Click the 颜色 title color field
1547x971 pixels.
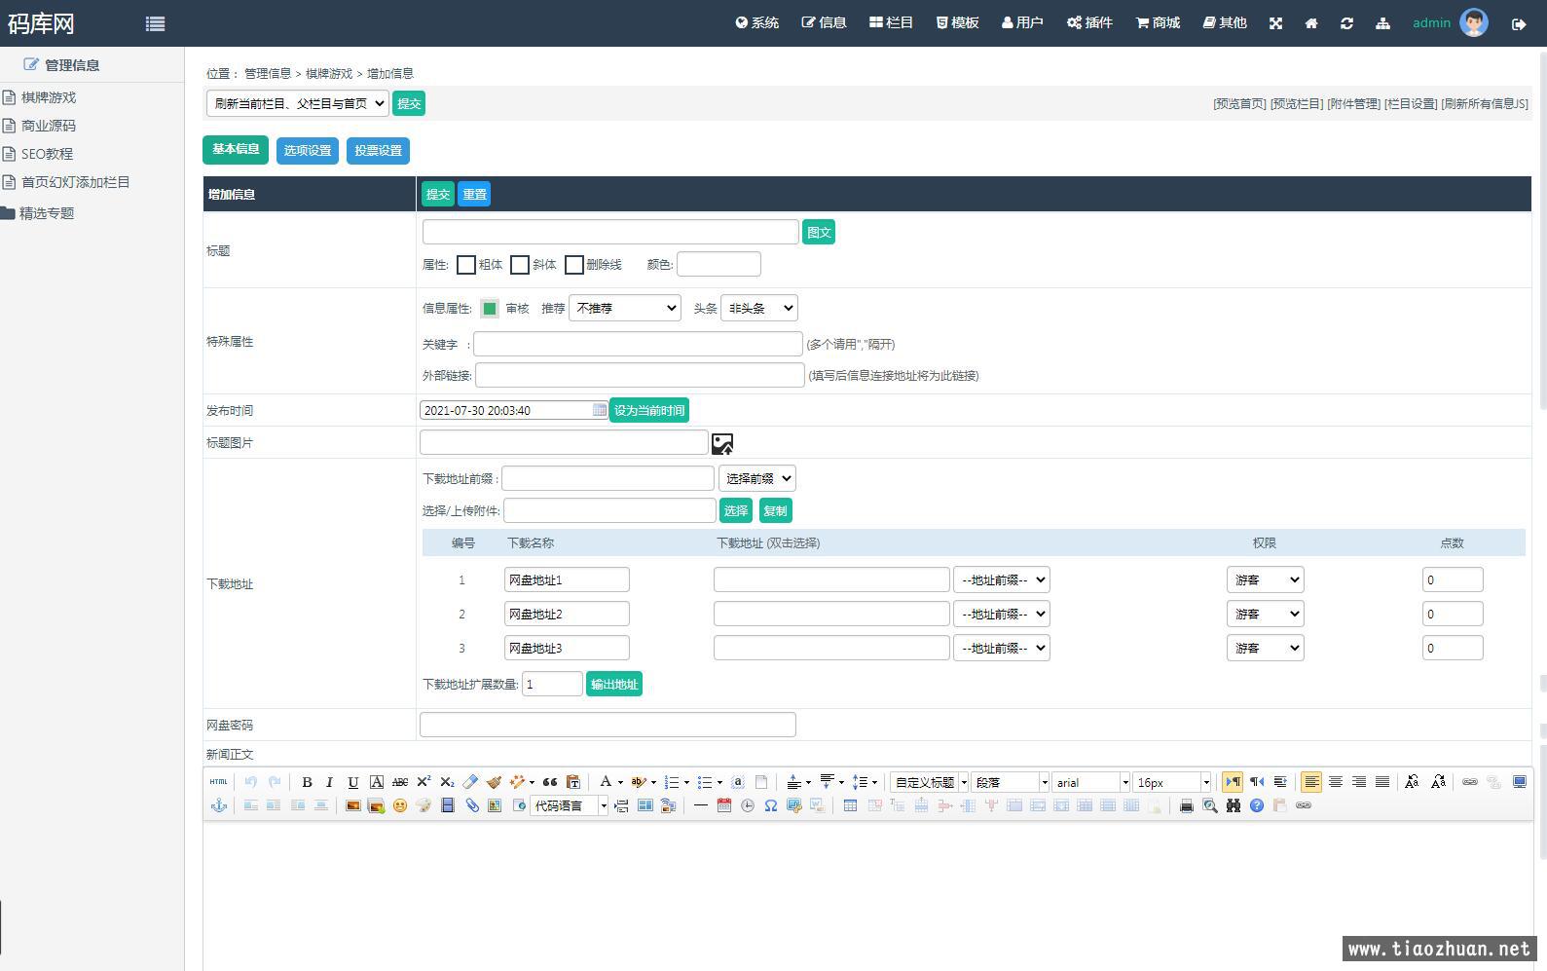pos(718,264)
